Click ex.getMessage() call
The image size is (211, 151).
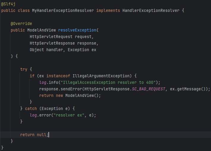pos(188,89)
